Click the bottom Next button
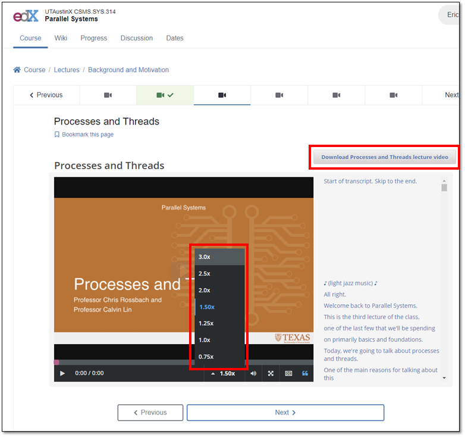The width and height of the screenshot is (465, 437). pyautogui.click(x=285, y=413)
